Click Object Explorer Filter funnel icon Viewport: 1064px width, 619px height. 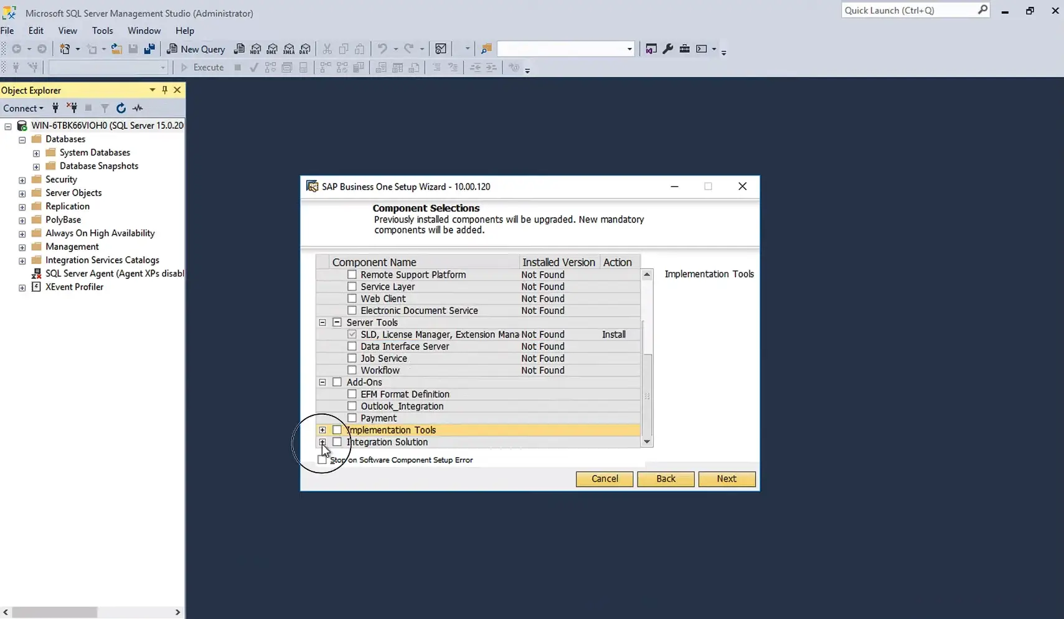[105, 108]
